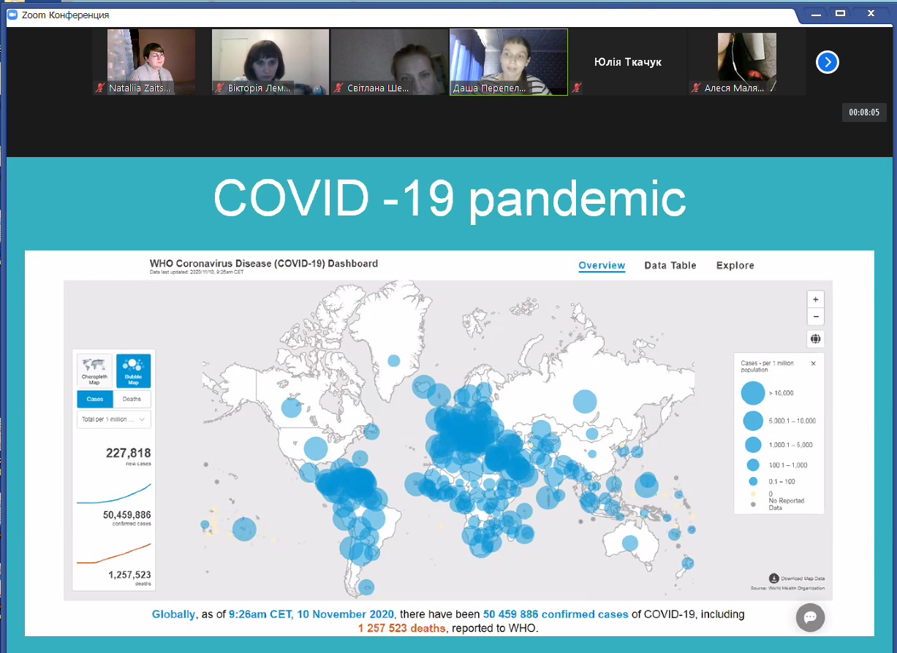The image size is (897, 653).
Task: Click the deaths orange trend line
Action: (114, 554)
